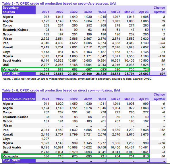Image resolution: width=170 pixels, height=164 pixels.
Task: Select Kuwait's 3Q22 value 2,801
Action: click(x=74, y=47)
